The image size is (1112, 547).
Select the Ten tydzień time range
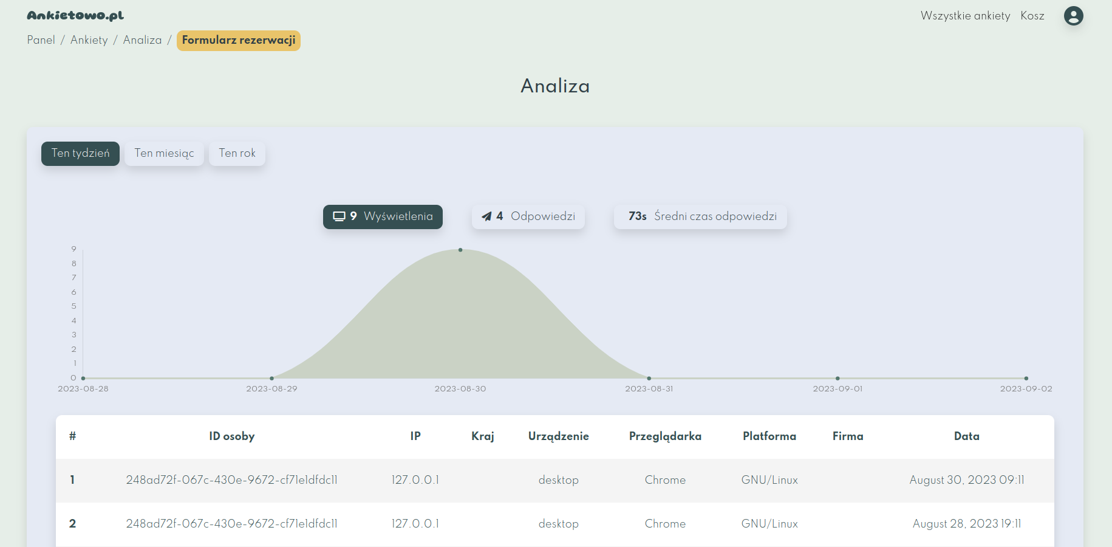point(80,153)
